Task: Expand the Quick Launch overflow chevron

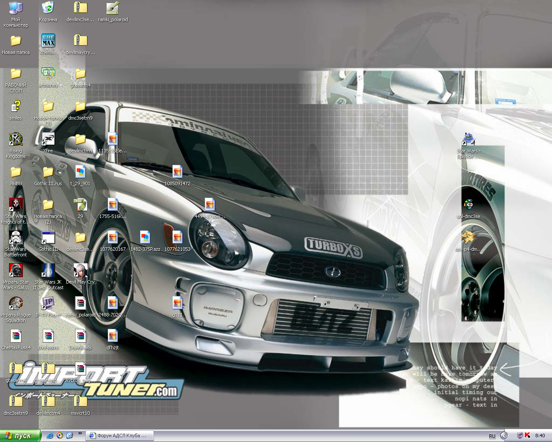Action: pyautogui.click(x=80, y=434)
